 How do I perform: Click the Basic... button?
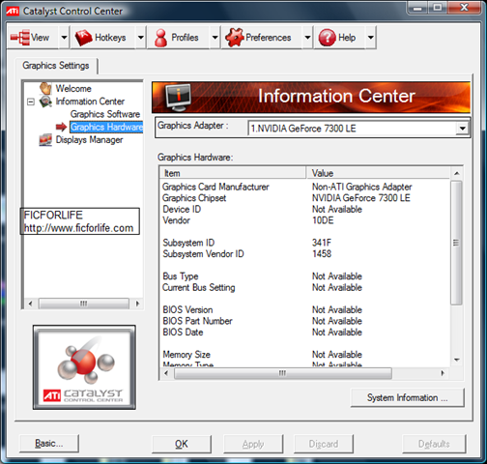pos(49,444)
